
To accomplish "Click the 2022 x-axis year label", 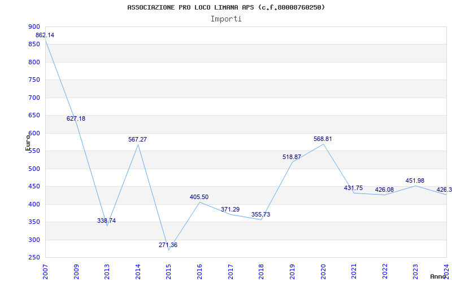I will (385, 272).
